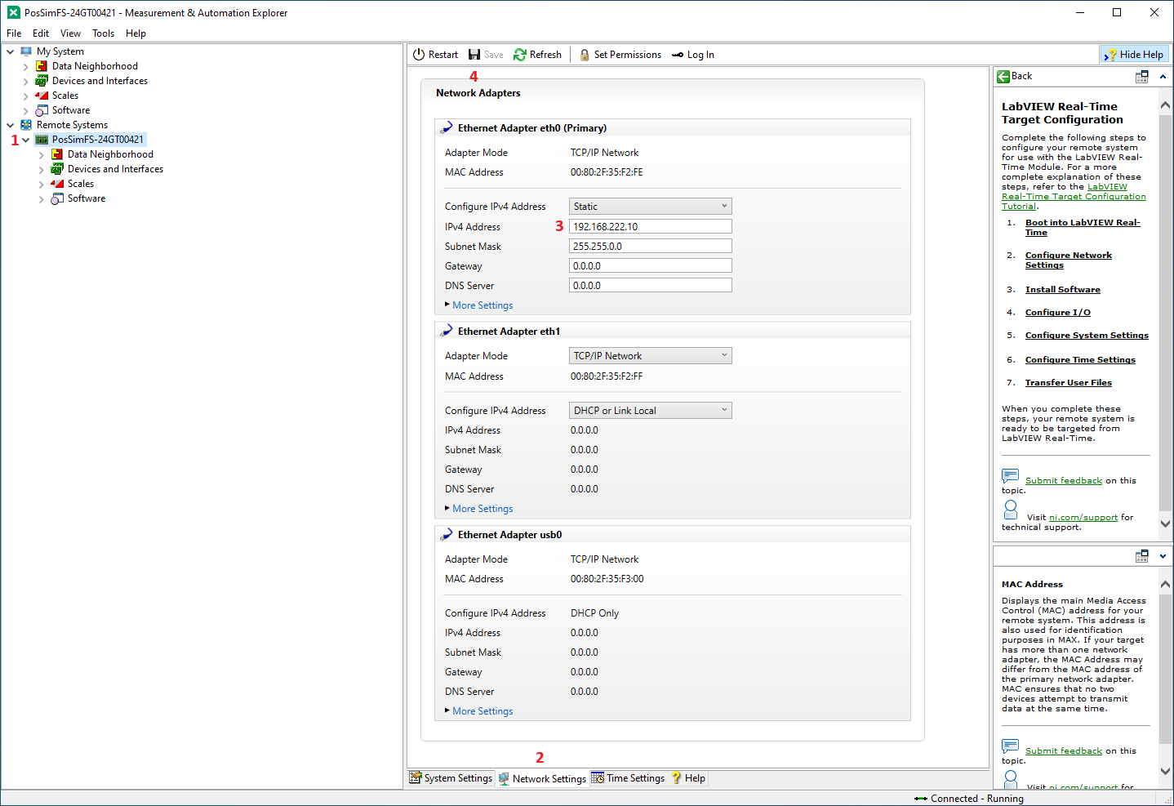This screenshot has width=1174, height=806.
Task: Select Remote Systems icon in tree
Action: [x=26, y=125]
